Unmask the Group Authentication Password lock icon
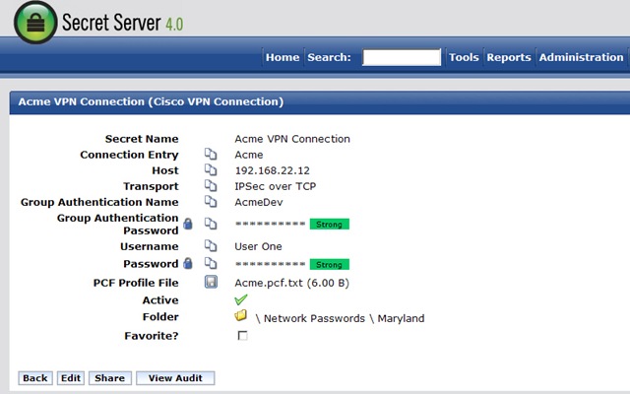The image size is (630, 394). click(188, 224)
